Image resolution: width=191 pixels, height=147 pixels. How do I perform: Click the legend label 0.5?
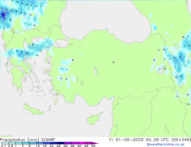pos(10,146)
